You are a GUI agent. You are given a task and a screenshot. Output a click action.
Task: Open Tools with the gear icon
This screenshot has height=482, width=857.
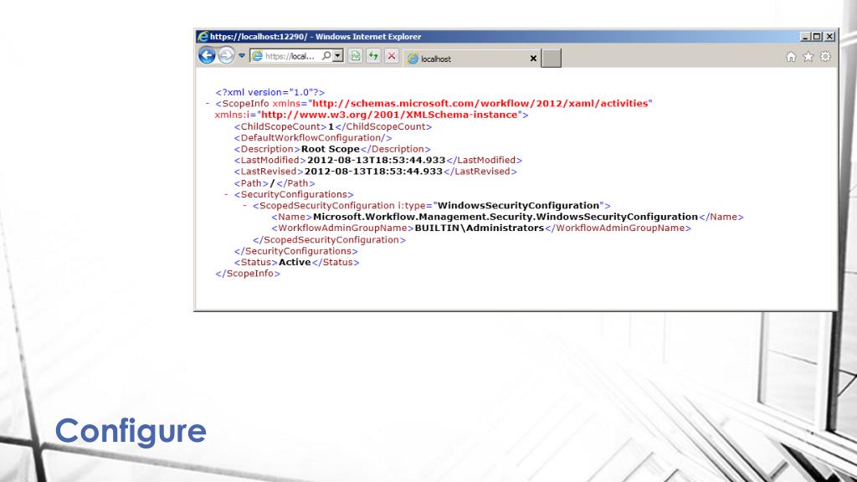click(x=825, y=57)
